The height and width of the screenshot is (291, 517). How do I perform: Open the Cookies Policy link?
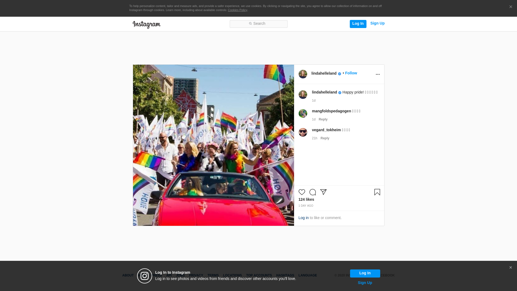237,10
